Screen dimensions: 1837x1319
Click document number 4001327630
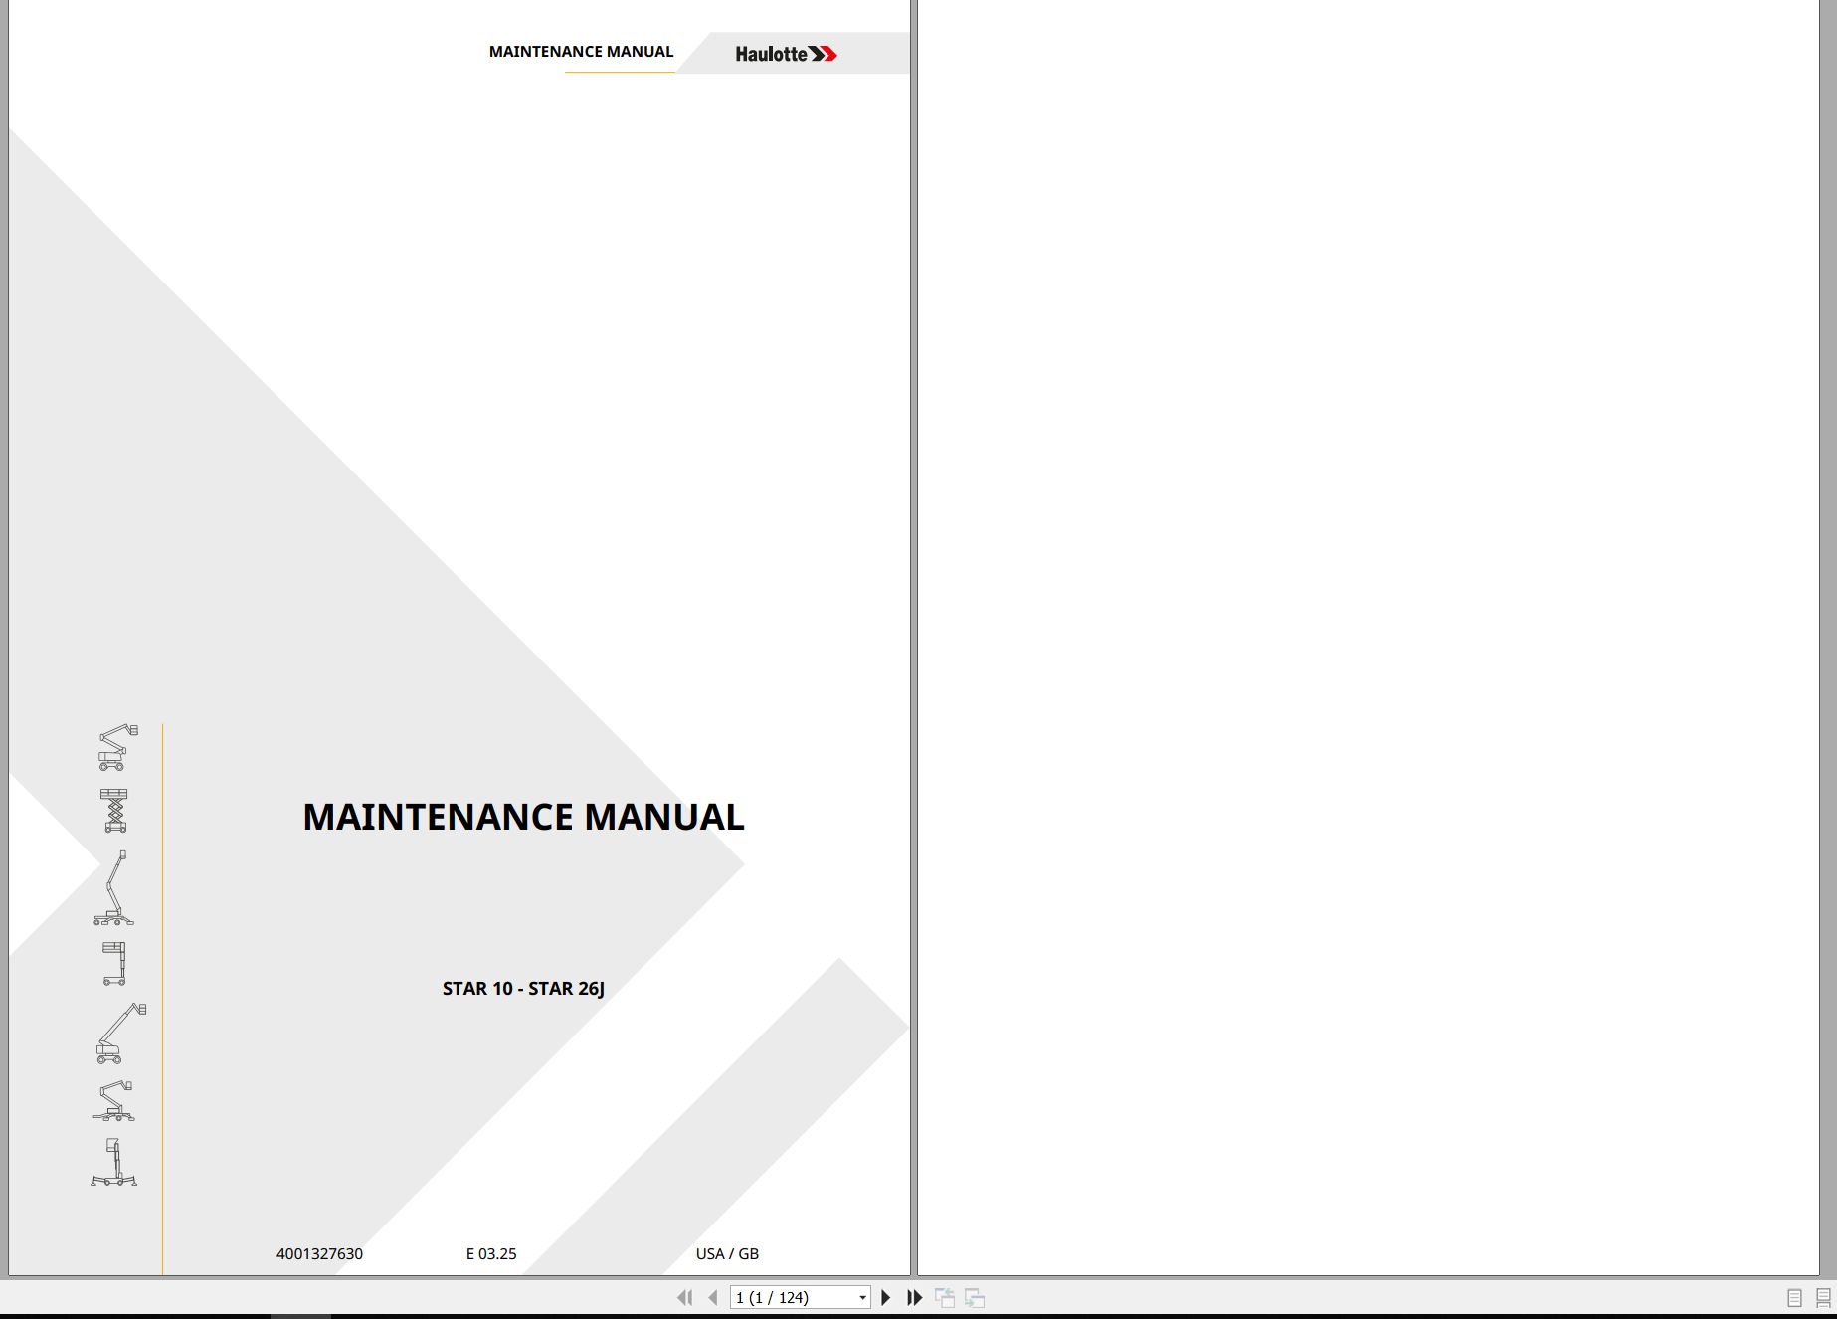point(319,1254)
